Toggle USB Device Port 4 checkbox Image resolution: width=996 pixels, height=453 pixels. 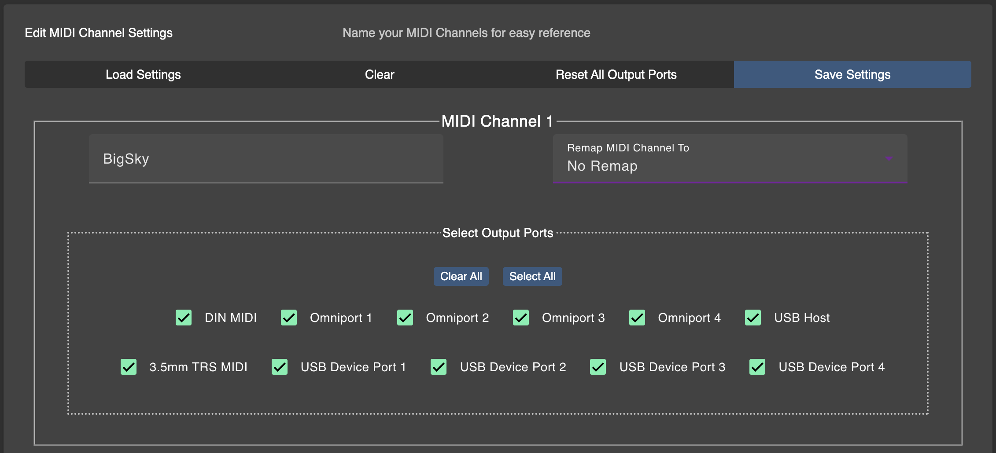[x=757, y=367]
